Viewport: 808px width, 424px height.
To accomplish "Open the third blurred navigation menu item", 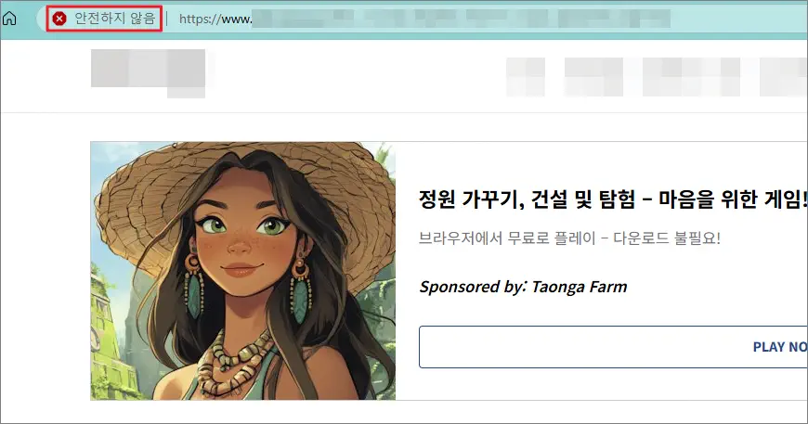I will 691,77.
